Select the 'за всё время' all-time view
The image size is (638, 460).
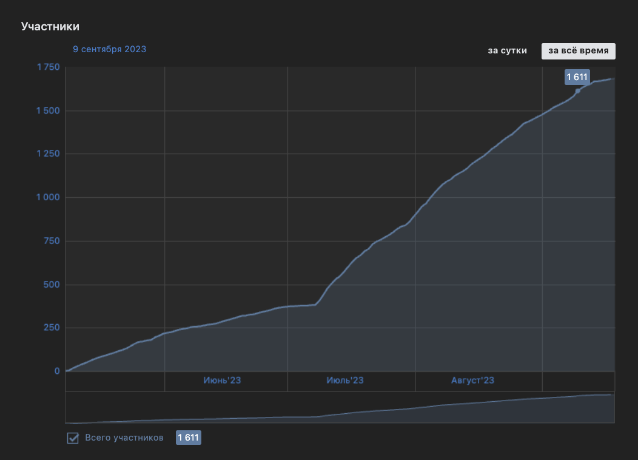[578, 51]
